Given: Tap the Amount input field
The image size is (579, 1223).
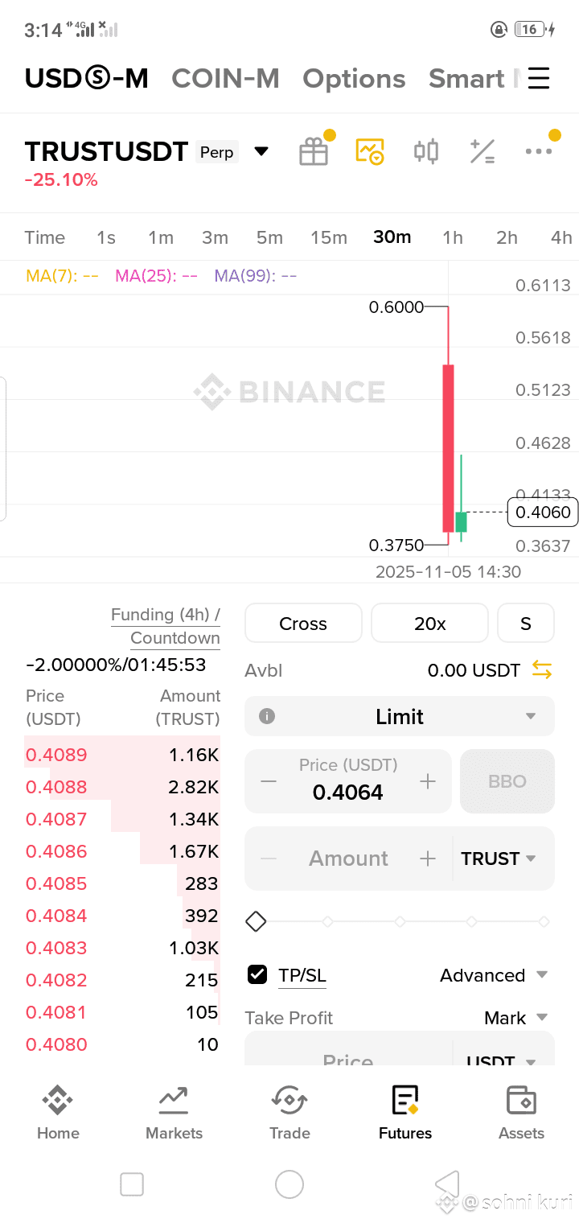Looking at the screenshot, I should tap(348, 859).
